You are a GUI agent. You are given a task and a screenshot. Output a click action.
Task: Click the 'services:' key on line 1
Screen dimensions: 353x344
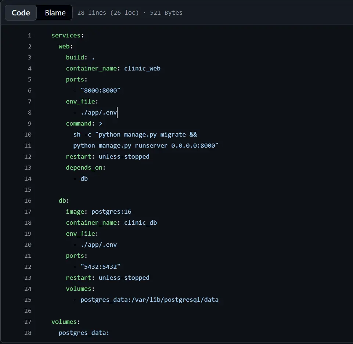tap(68, 36)
